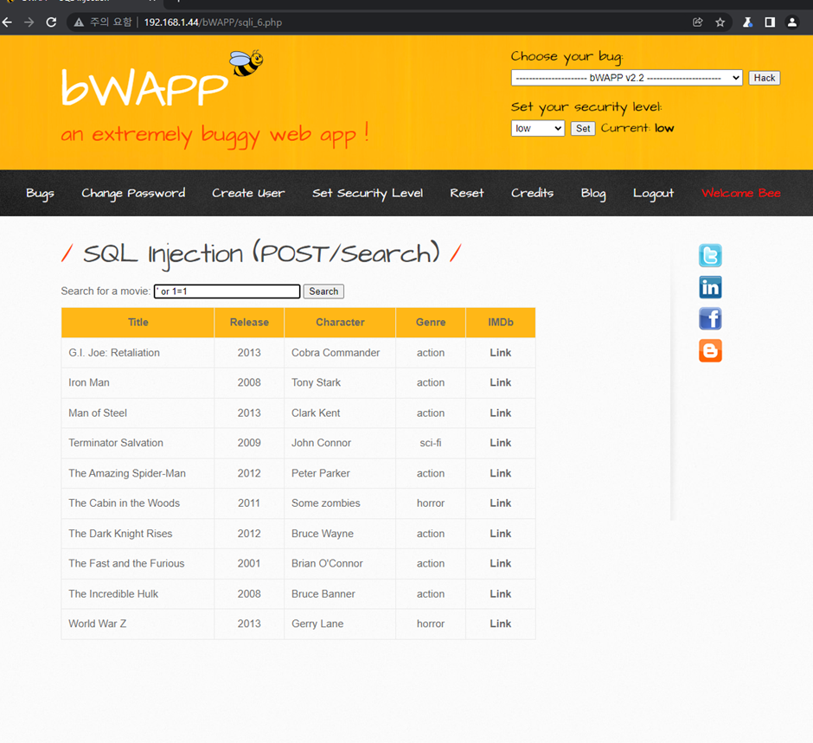Click the Release column header
Image resolution: width=813 pixels, height=743 pixels.
tap(249, 323)
